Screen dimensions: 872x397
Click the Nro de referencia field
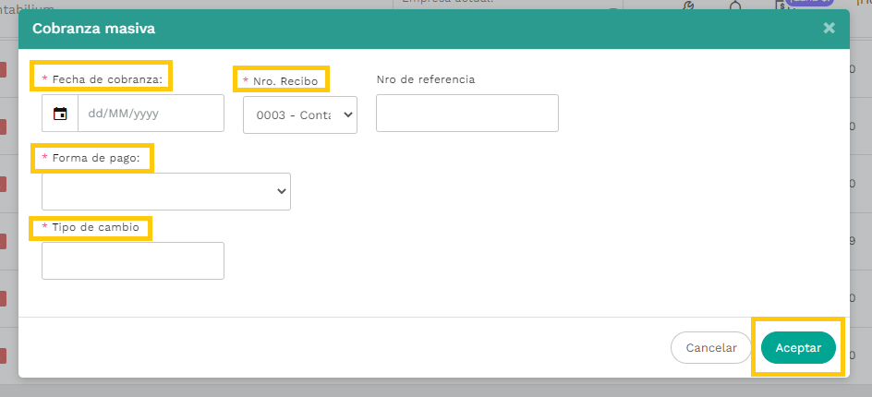[x=467, y=114]
